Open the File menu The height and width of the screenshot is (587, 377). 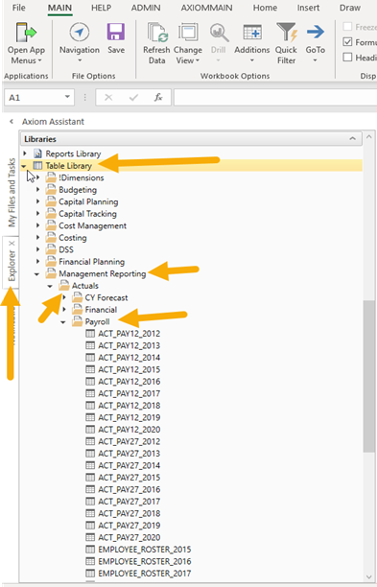point(19,8)
